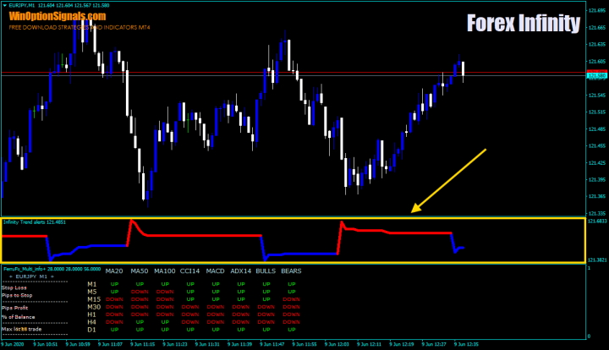Click the M30 timeframe row label
The height and width of the screenshot is (350, 609).
(x=94, y=307)
